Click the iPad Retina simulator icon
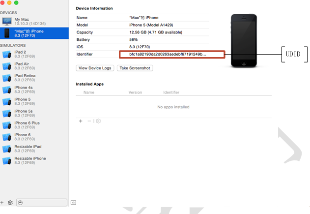This screenshot has width=310, height=214. point(7,78)
